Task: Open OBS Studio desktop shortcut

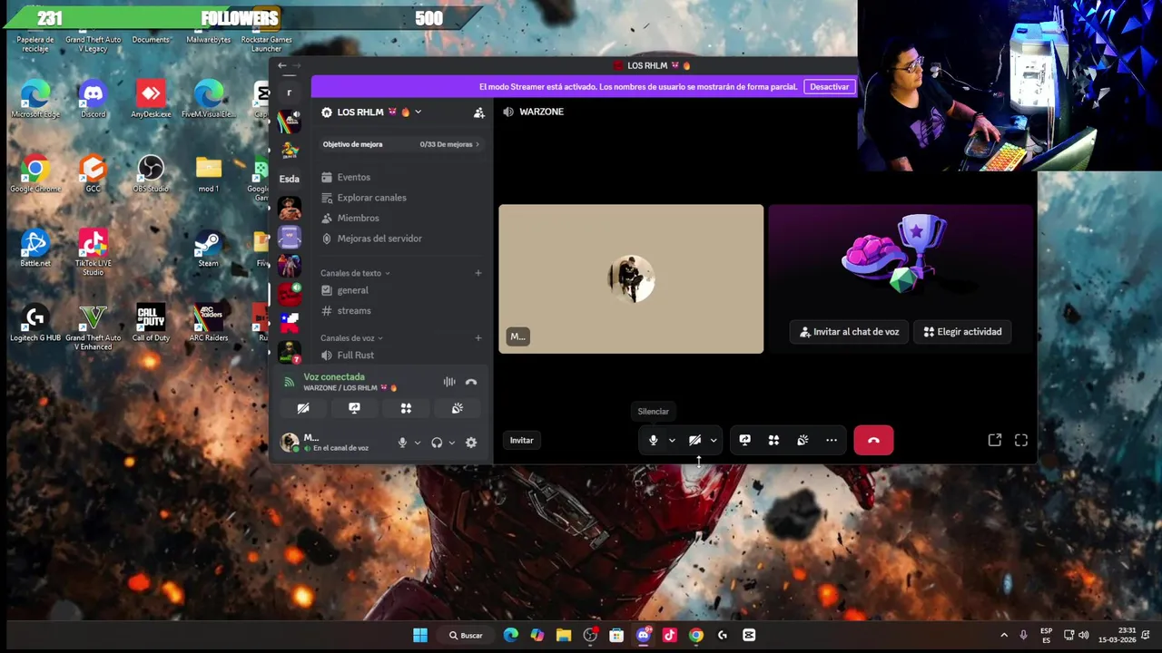Action: pyautogui.click(x=151, y=173)
